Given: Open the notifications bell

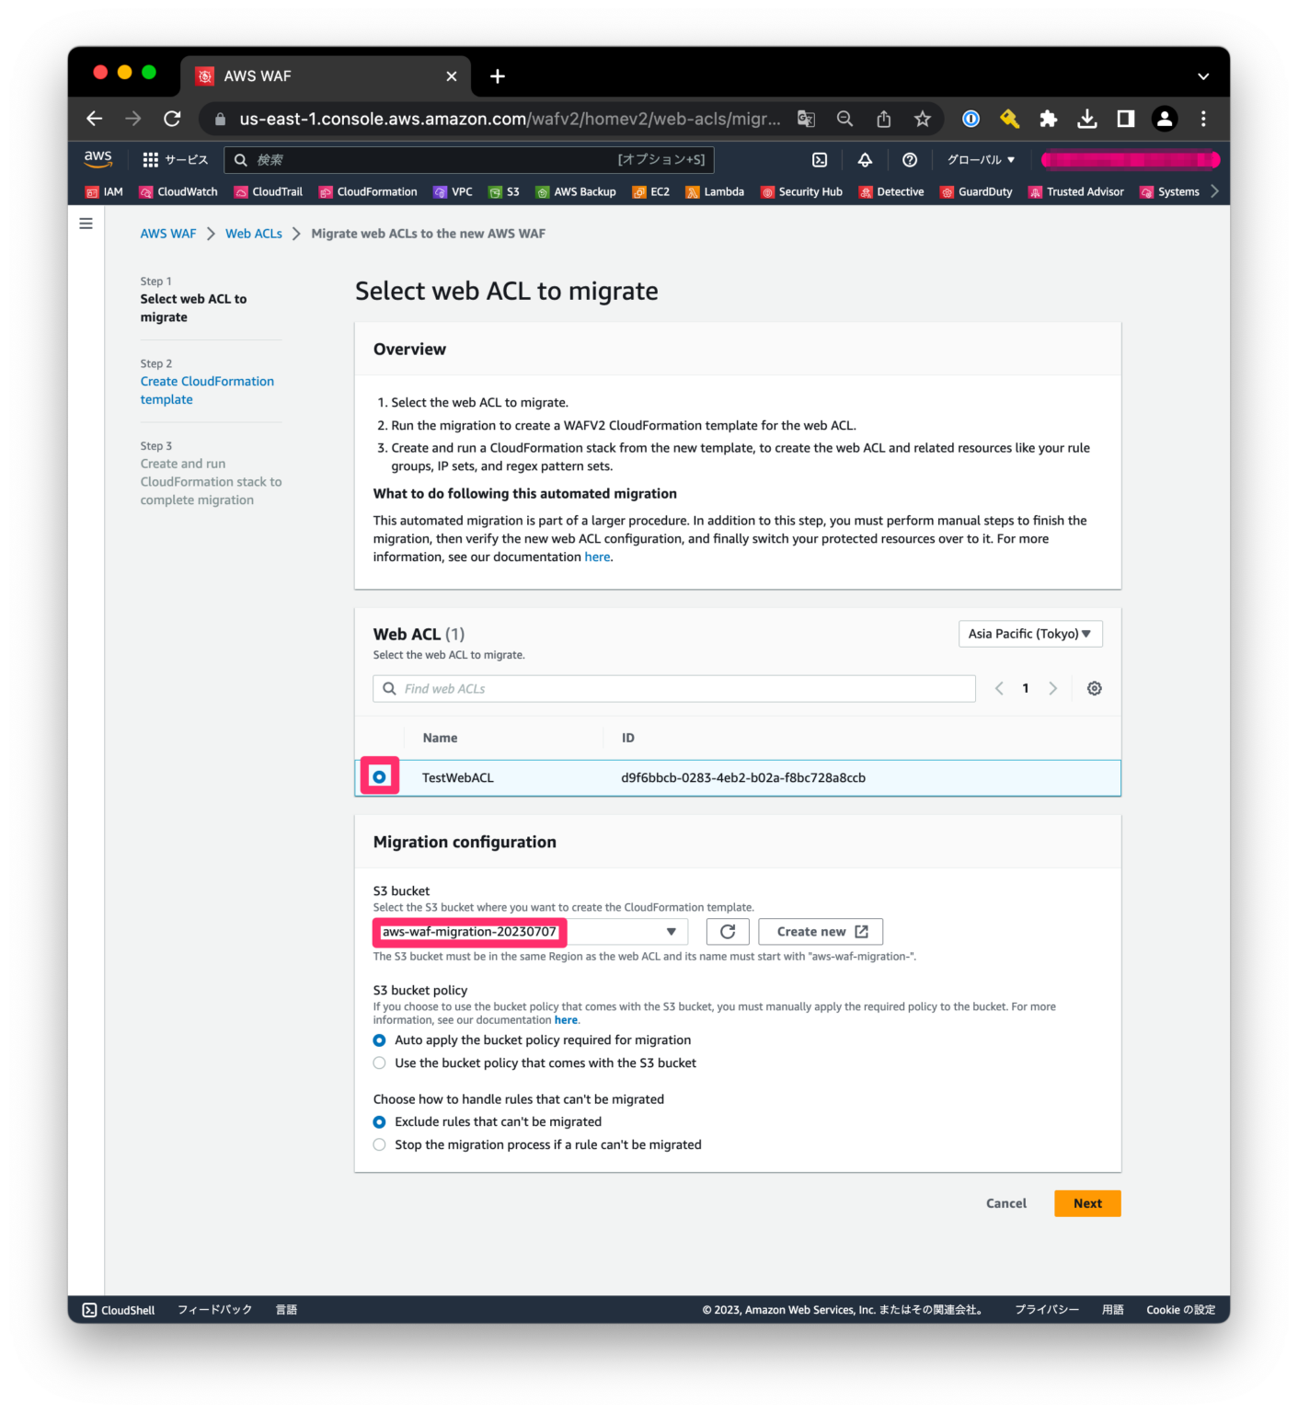Looking at the screenshot, I should point(865,160).
